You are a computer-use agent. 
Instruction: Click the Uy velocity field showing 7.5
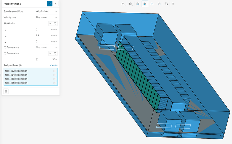point(42,35)
